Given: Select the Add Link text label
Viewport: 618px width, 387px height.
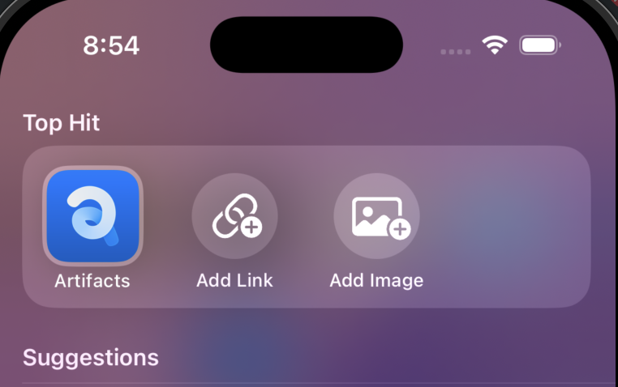Looking at the screenshot, I should pos(235,280).
